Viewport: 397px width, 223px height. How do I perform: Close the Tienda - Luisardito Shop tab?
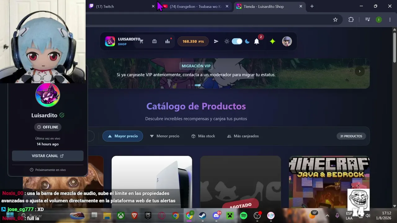(301, 6)
